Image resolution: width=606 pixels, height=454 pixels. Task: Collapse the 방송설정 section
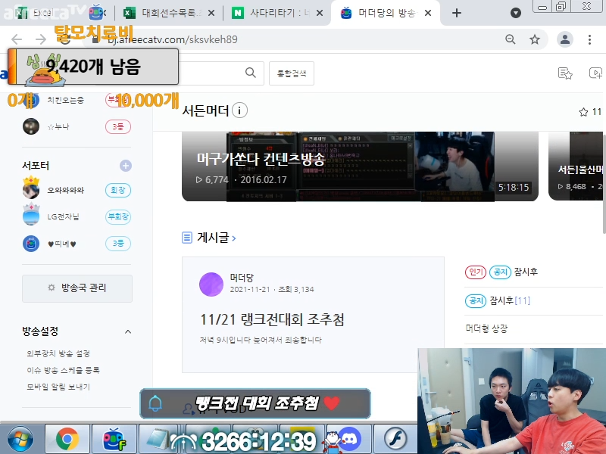(127, 331)
